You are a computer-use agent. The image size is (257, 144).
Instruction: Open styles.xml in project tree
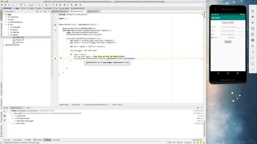[19, 42]
